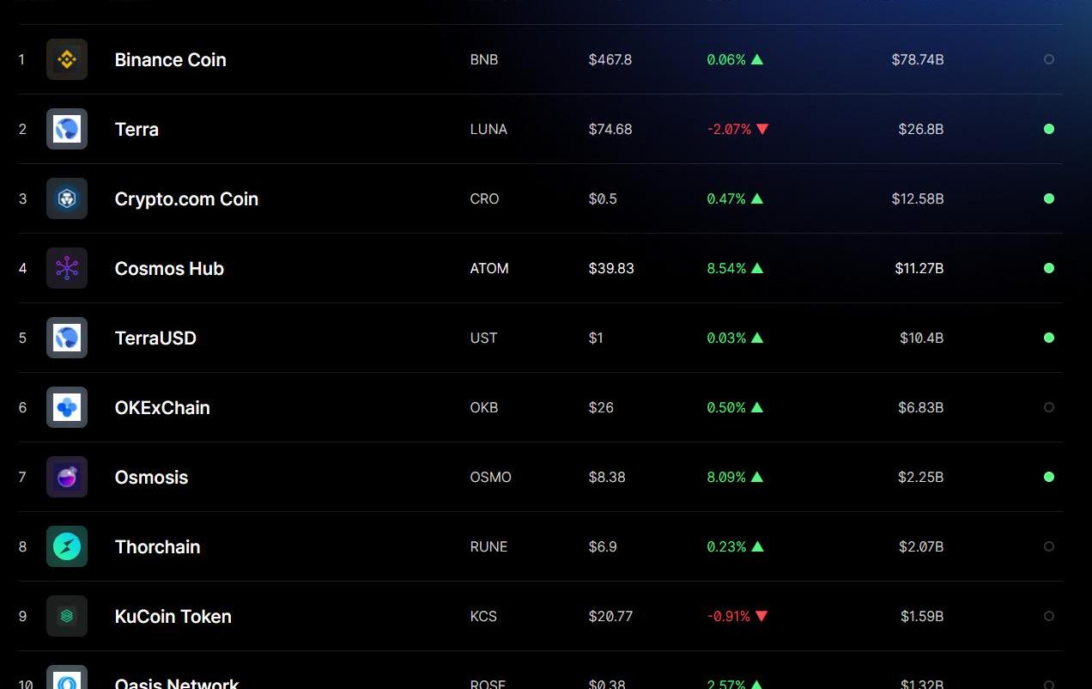1092x689 pixels.
Task: Click the green up arrow beside 0.03%
Action: pos(757,338)
